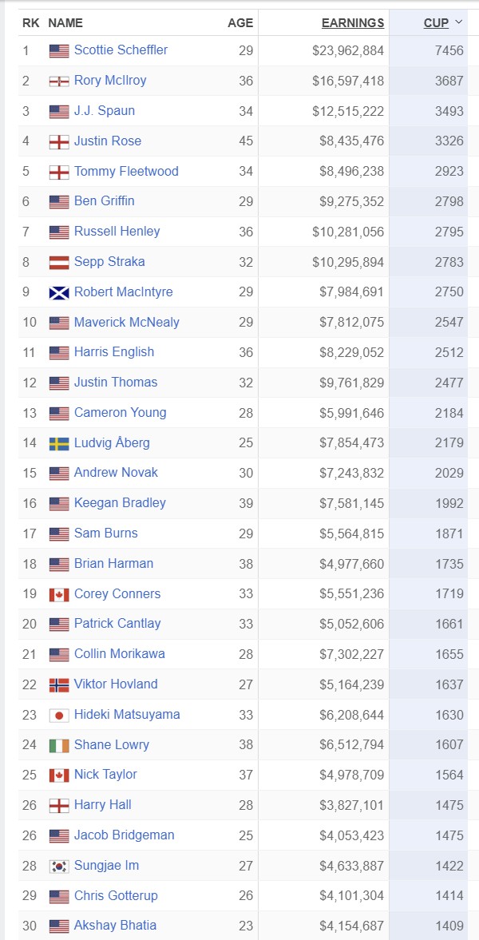This screenshot has height=940, width=479.
Task: Open Collin Morikawa's player page
Action: click(120, 653)
